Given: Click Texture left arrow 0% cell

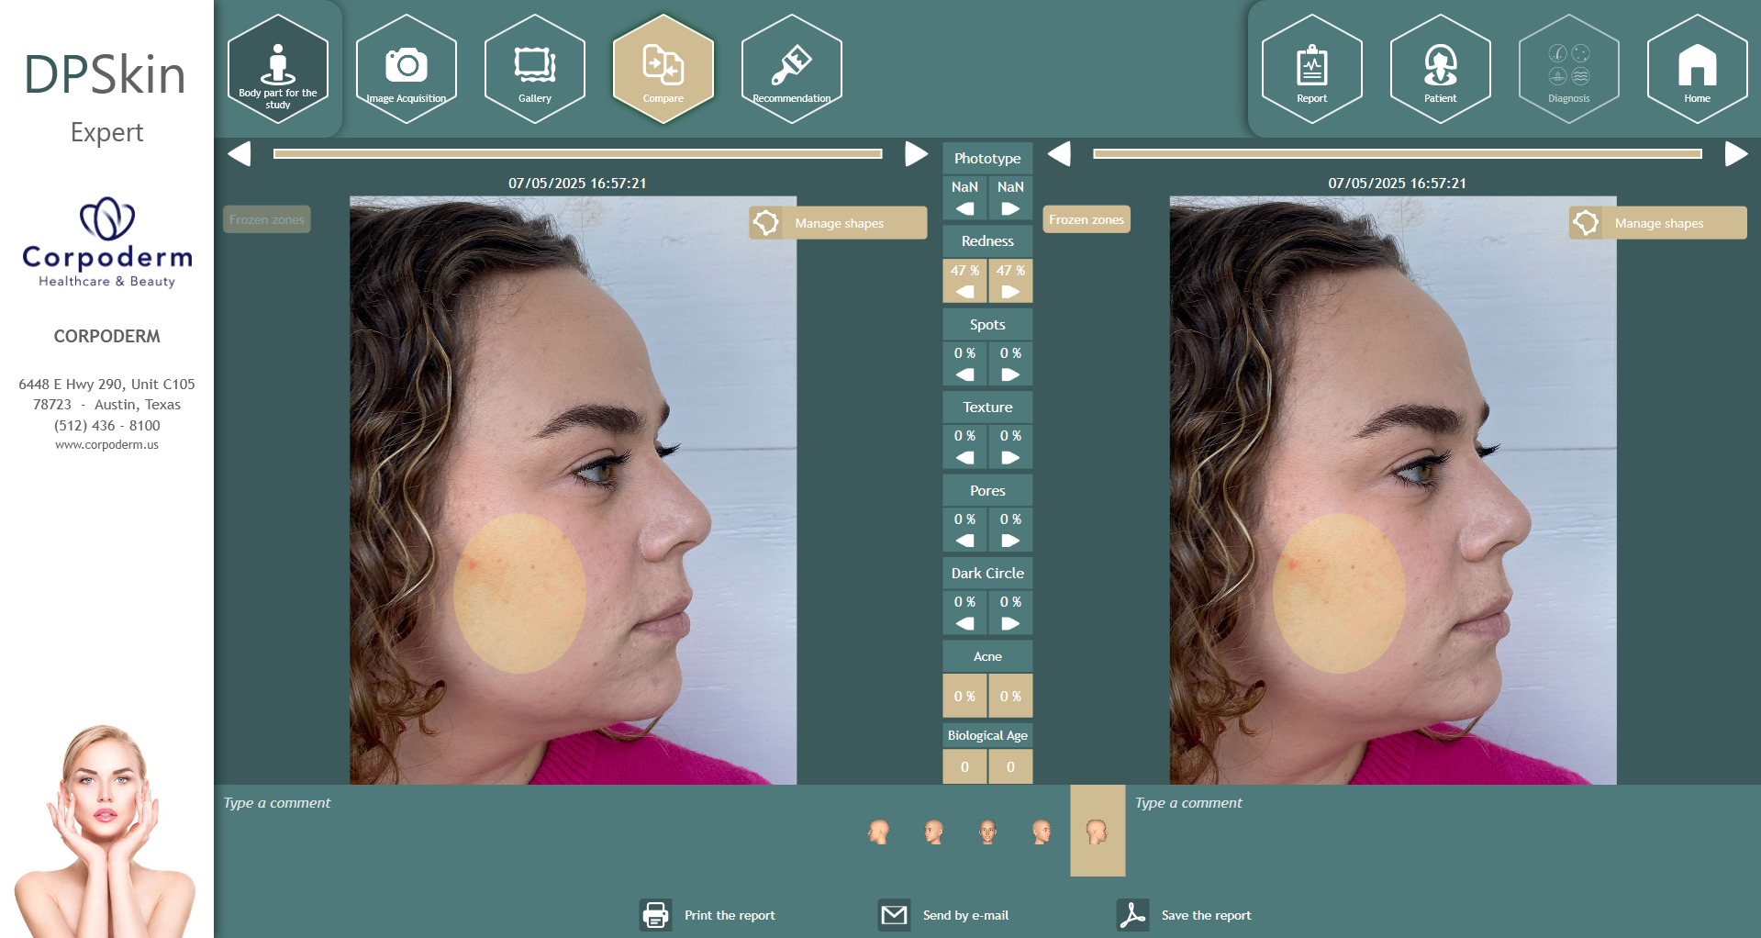Looking at the screenshot, I should (964, 447).
